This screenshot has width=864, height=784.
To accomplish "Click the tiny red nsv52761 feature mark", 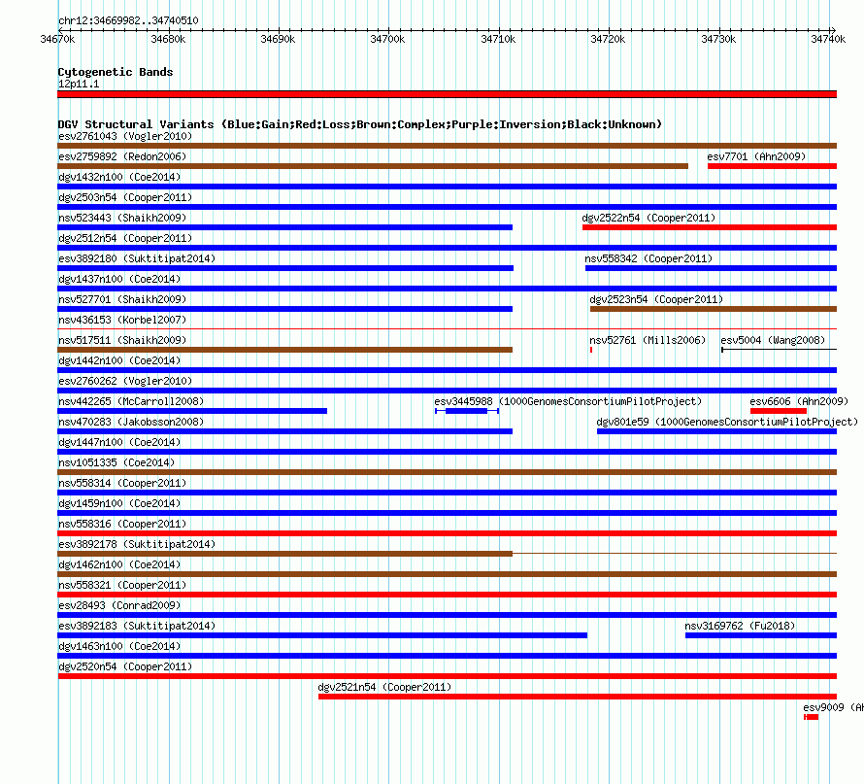I will 591,350.
